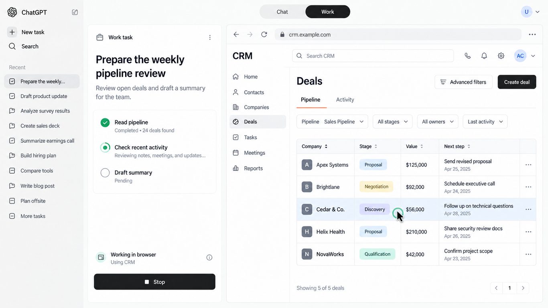Expand the All owners filter
Viewport: 548px width, 308px height.
(438, 122)
